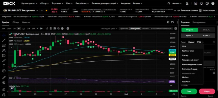Select the 5м timeframe
The image size is (218, 98).
pos(4,29)
